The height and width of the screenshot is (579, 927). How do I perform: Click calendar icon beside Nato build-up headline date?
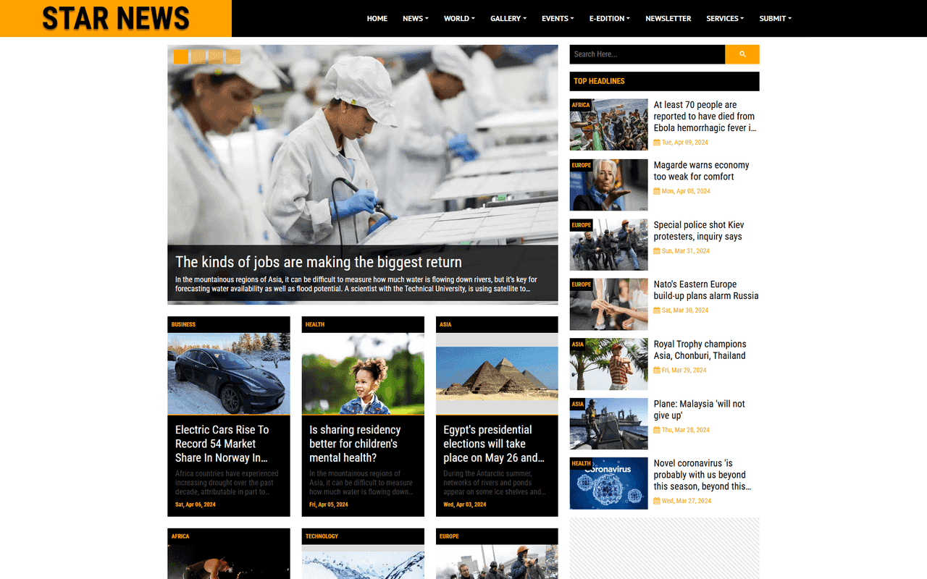[658, 310]
